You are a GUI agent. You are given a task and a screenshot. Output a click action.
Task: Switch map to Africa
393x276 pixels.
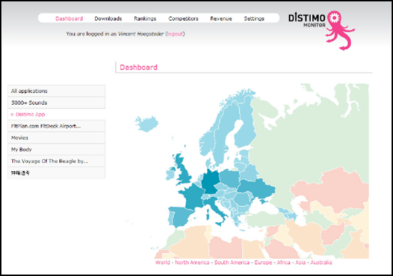pyautogui.click(x=284, y=262)
